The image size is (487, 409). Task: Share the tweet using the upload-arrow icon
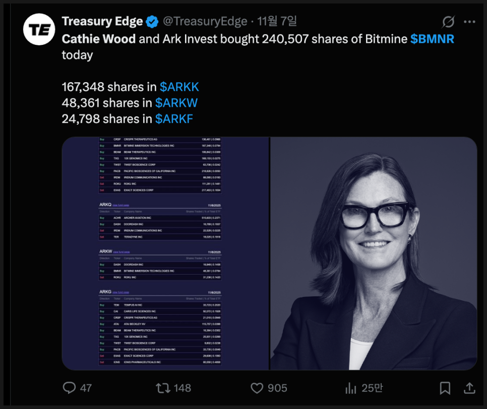pyautogui.click(x=469, y=387)
